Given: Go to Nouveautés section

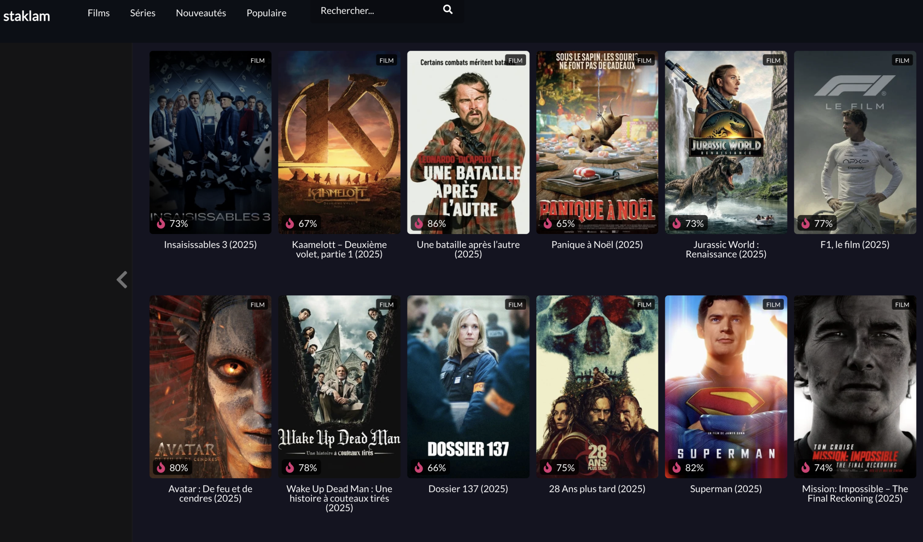Looking at the screenshot, I should click(201, 13).
